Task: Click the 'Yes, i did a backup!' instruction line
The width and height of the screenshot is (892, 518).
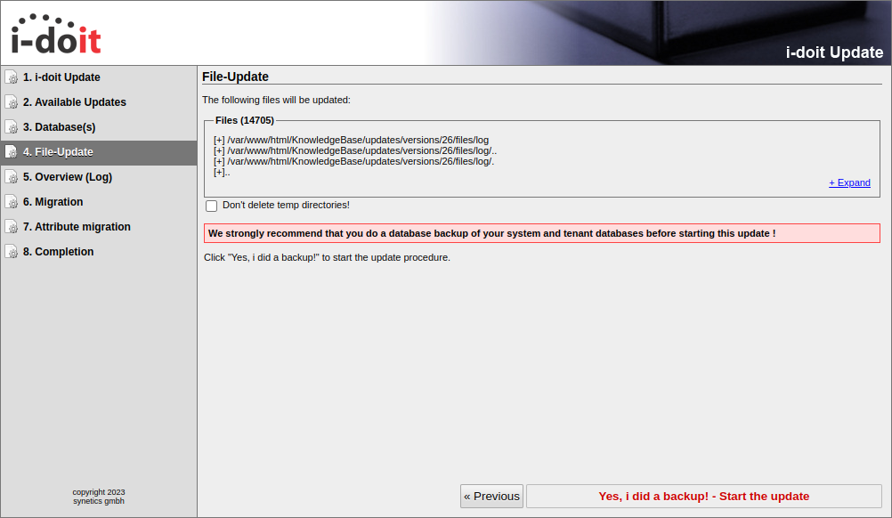Action: coord(327,257)
